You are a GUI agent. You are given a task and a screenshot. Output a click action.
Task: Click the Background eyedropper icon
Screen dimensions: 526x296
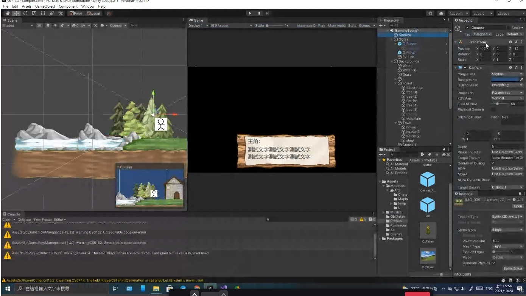[x=521, y=80]
